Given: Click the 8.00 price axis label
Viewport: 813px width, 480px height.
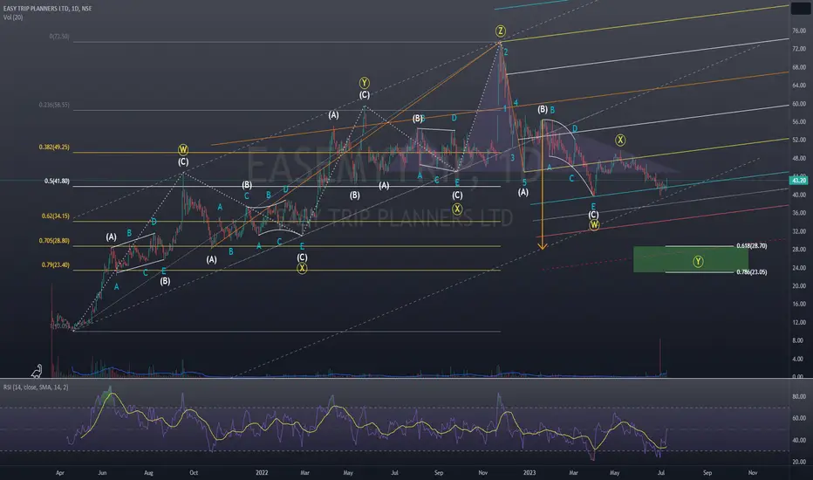Looking at the screenshot, I should tap(798, 340).
